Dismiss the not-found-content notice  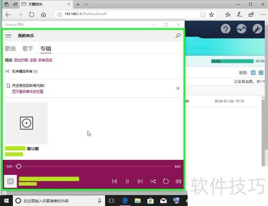178,88
